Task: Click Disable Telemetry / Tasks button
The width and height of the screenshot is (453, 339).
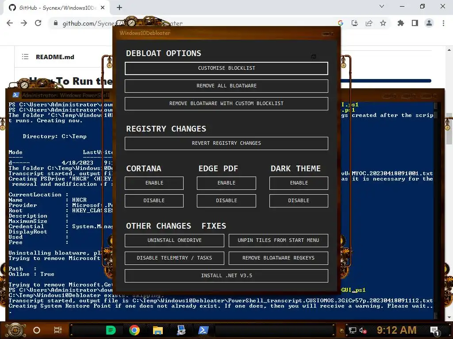Action: 174,258
